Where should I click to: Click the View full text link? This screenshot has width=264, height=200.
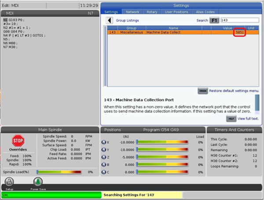248,119
